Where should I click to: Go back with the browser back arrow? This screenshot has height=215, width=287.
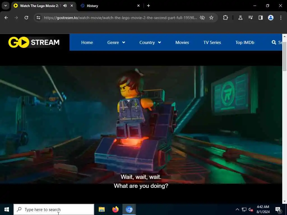(x=6, y=18)
